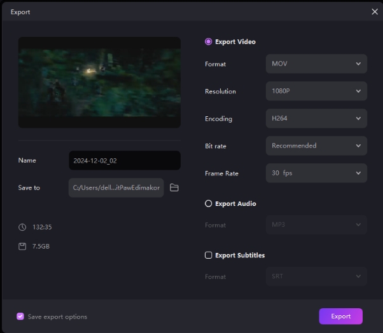Click the Encoding label
The width and height of the screenshot is (383, 333).
click(218, 119)
